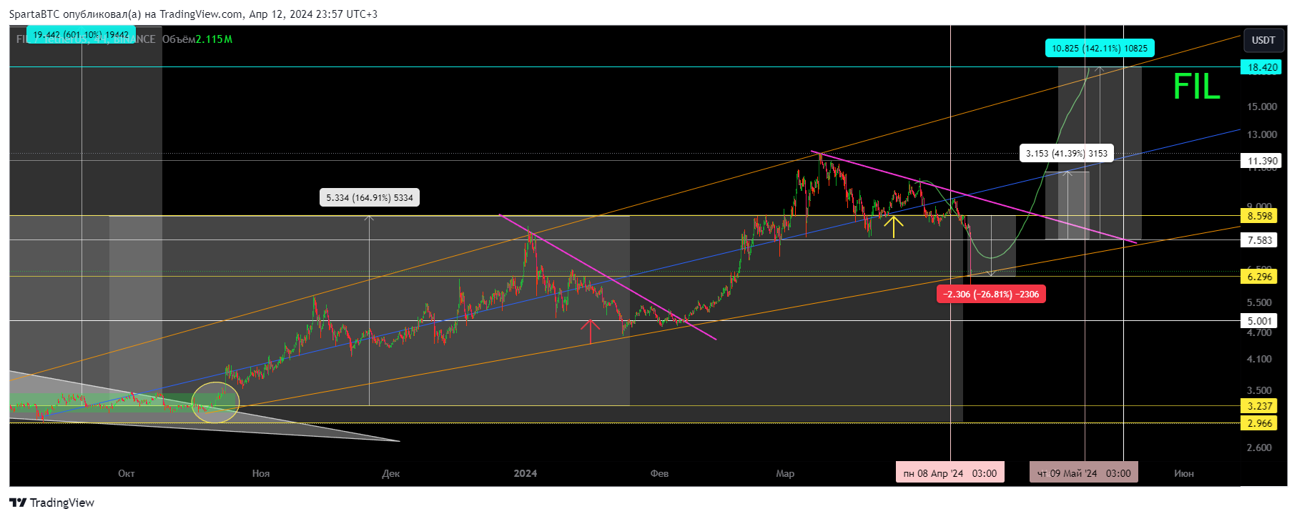The image size is (1297, 519).
Task: Select the yellow ellipse drawing on chart
Action: (215, 402)
